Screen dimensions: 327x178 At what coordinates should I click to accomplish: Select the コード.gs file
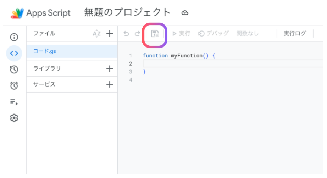click(x=45, y=51)
